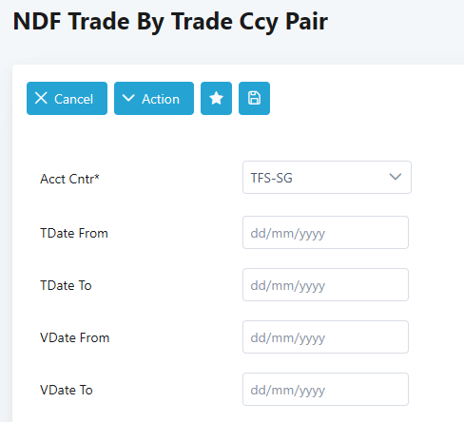Click the chevron icon on Action button
The image size is (464, 422).
click(128, 98)
